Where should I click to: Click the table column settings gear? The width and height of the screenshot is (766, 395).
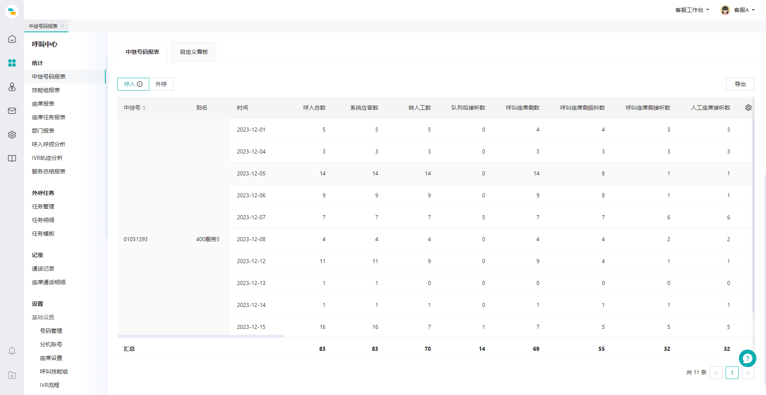[748, 108]
